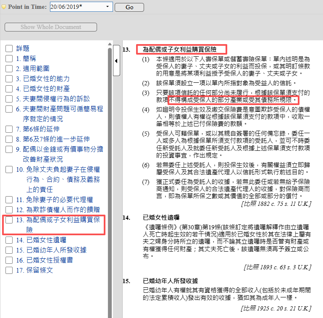Click the contents panel vertical scrollbar
The width and height of the screenshot is (323, 318).
click(110, 168)
